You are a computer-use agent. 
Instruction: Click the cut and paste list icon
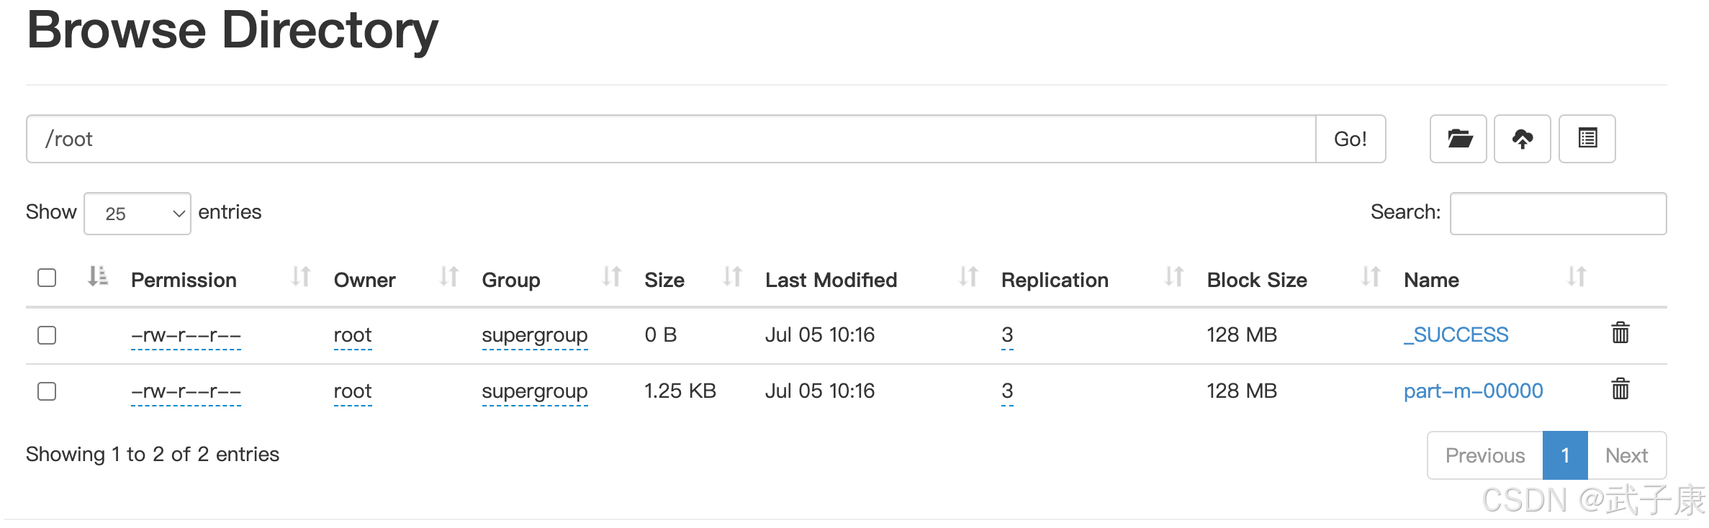point(1587,139)
